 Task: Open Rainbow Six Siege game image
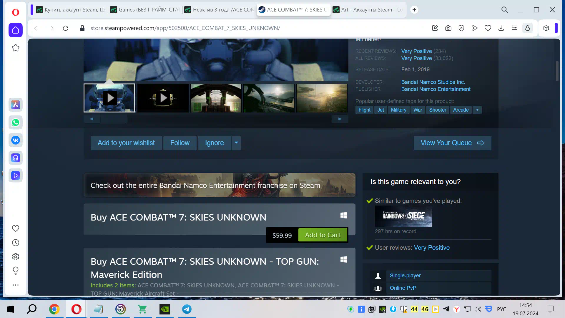(x=403, y=216)
